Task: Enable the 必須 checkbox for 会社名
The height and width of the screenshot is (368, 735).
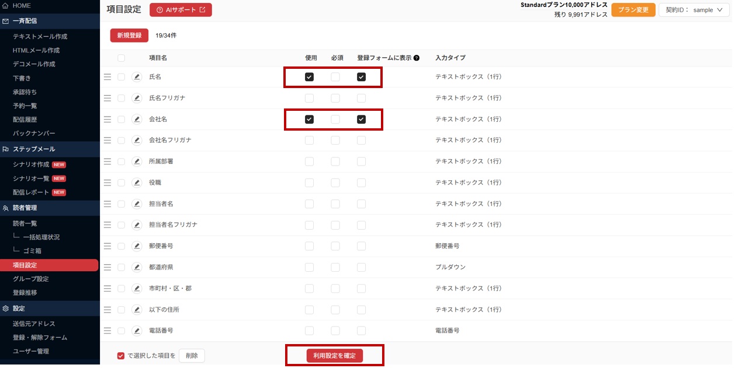Action: tap(335, 120)
